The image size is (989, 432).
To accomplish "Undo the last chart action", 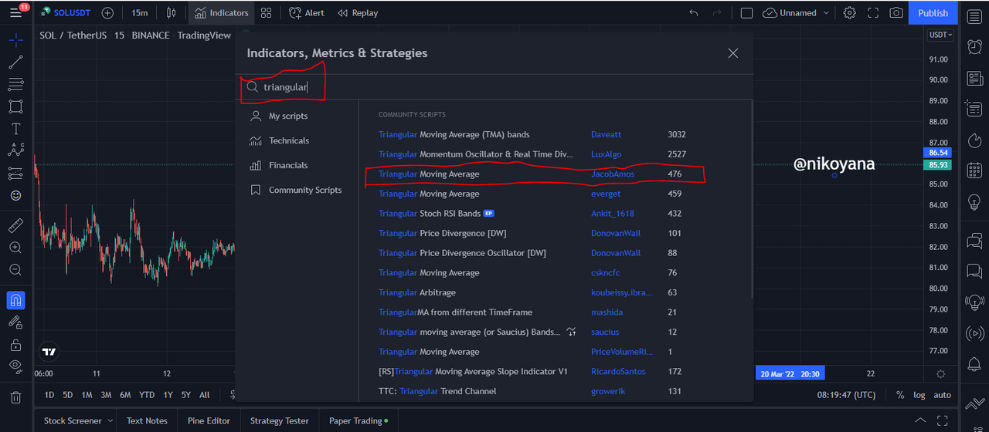I will 693,13.
